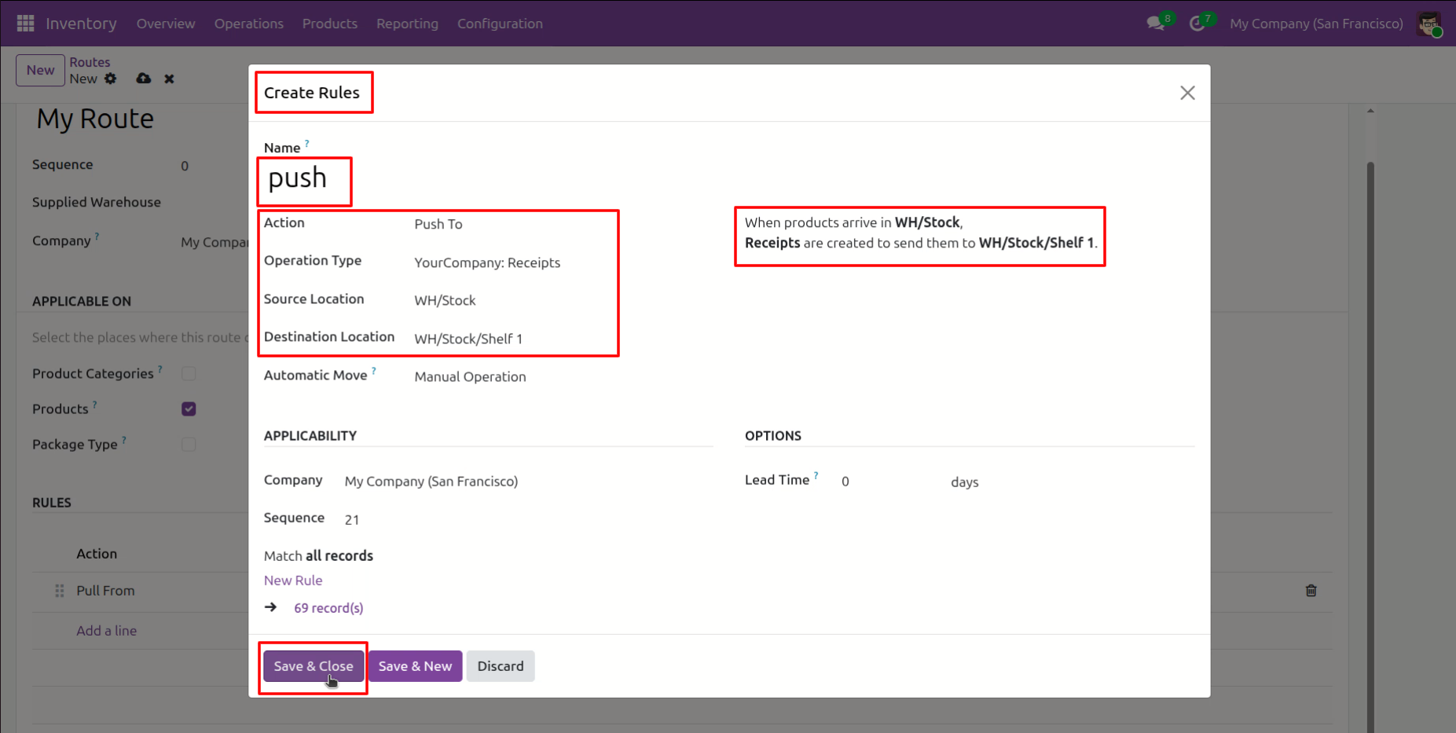Click the Inventory app title
Screen dimensions: 1456x733
(x=81, y=24)
